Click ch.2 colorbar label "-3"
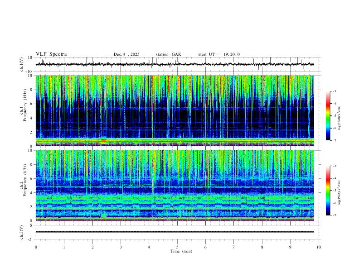 [x=335, y=166]
